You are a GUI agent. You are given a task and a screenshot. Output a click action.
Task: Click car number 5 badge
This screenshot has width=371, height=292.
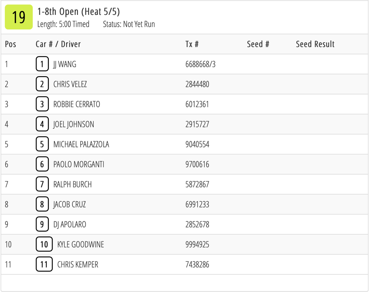click(x=42, y=144)
